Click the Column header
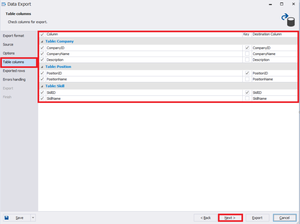The width and height of the screenshot is (300, 224). (x=144, y=34)
